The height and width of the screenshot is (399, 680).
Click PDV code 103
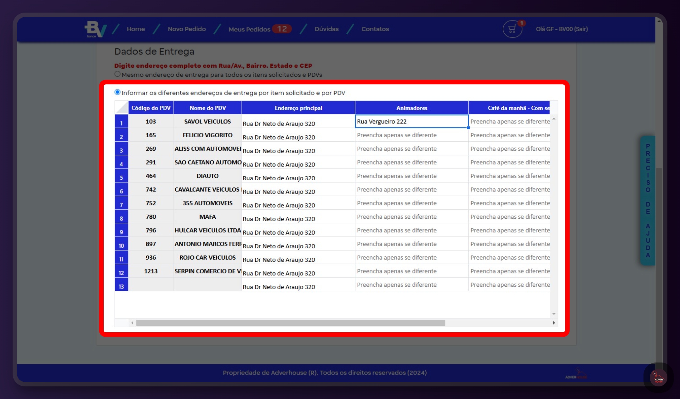(151, 121)
